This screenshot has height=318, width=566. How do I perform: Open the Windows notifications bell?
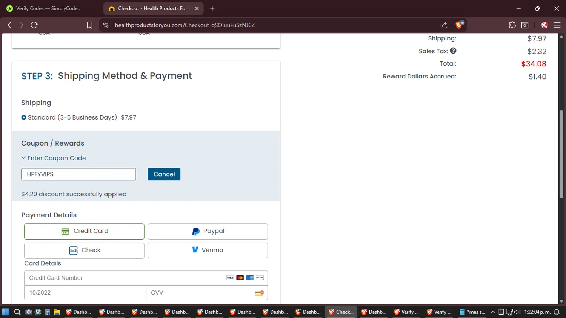557,312
